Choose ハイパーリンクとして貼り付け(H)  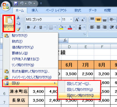(x=30, y=77)
